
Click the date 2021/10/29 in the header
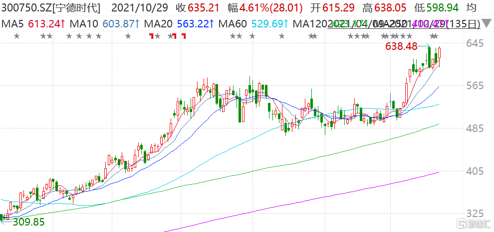coord(140,8)
